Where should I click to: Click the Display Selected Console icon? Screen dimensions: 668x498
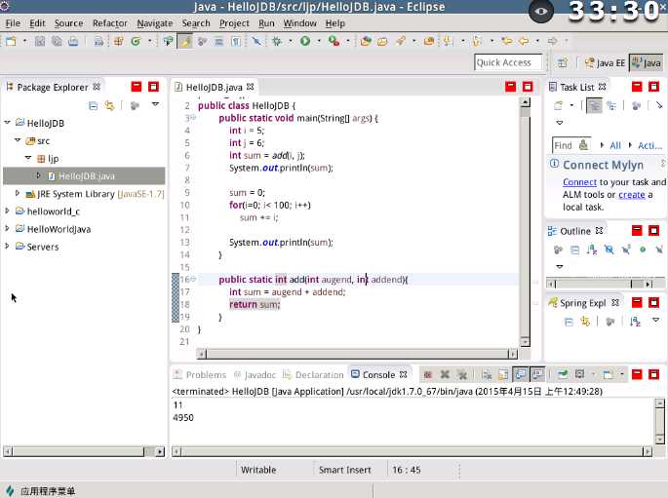tap(580, 374)
